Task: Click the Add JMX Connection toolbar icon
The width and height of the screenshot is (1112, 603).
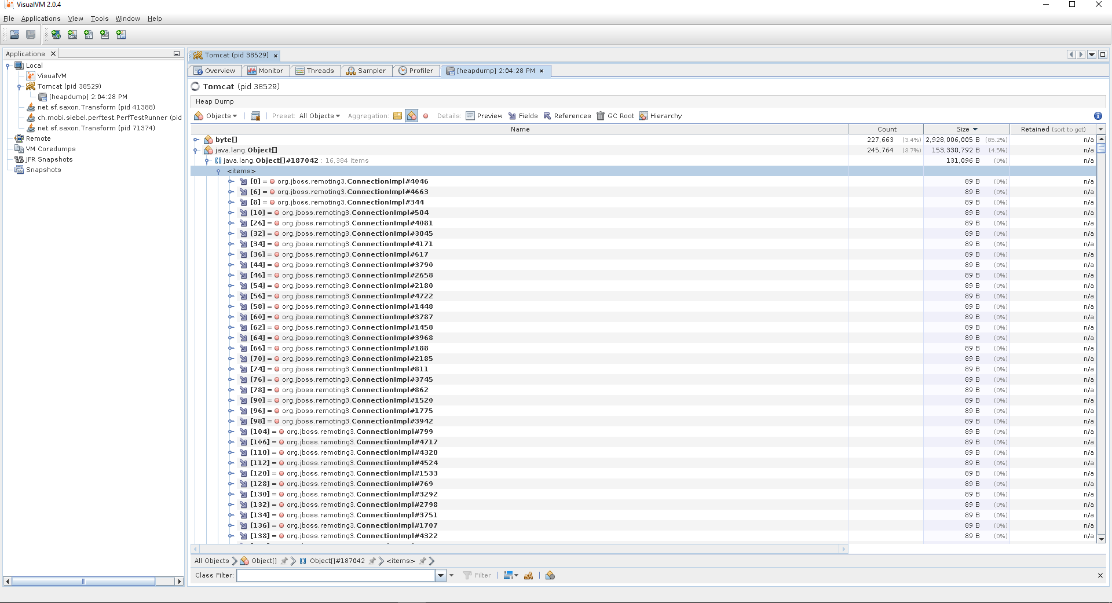Action: (72, 35)
